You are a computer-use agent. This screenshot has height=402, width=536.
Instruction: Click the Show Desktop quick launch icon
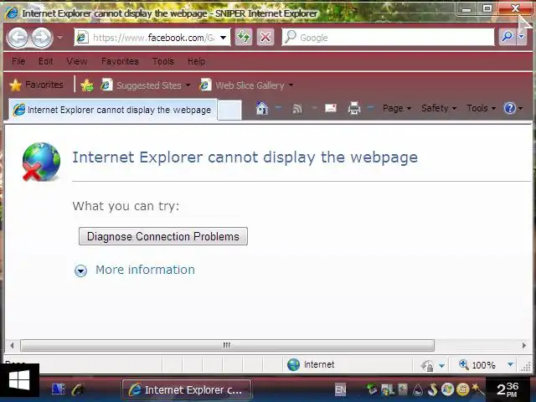(x=58, y=389)
